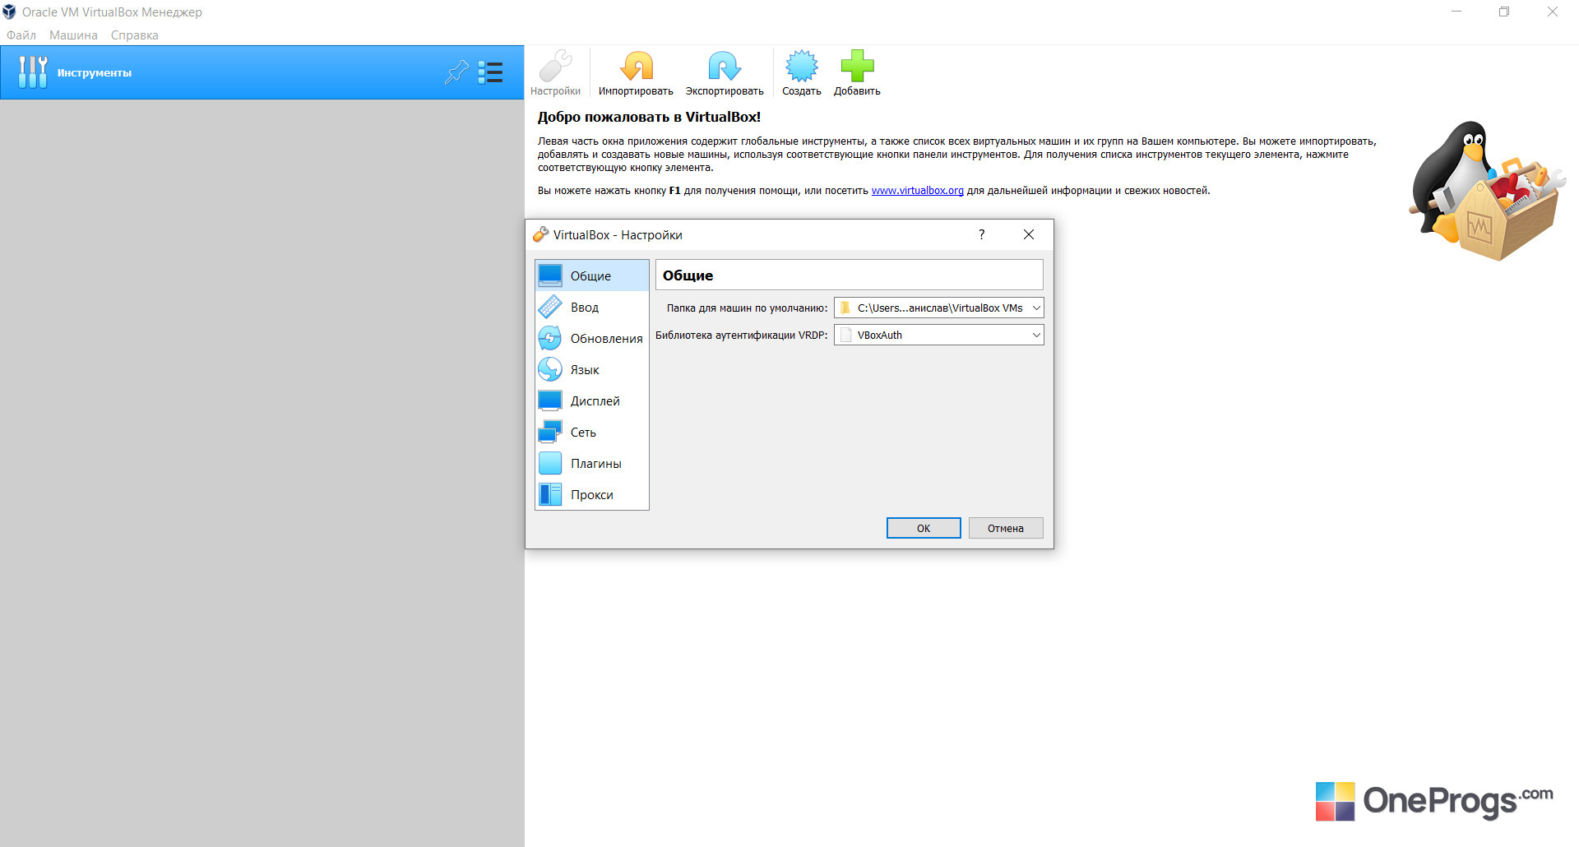This screenshot has height=847, width=1579.
Task: Pin the Инструменты panel with pushpin icon
Action: click(x=457, y=72)
